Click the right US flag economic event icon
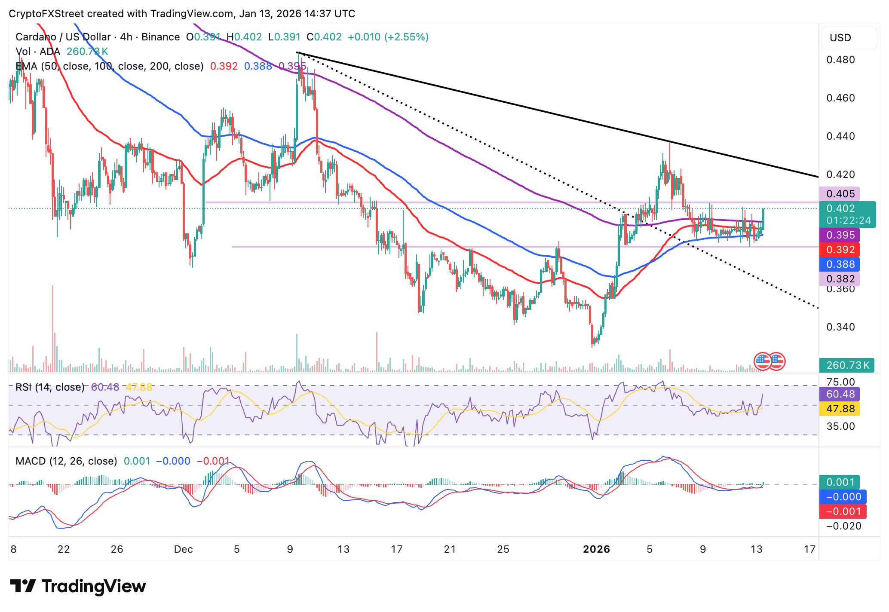The image size is (889, 612). tap(777, 361)
